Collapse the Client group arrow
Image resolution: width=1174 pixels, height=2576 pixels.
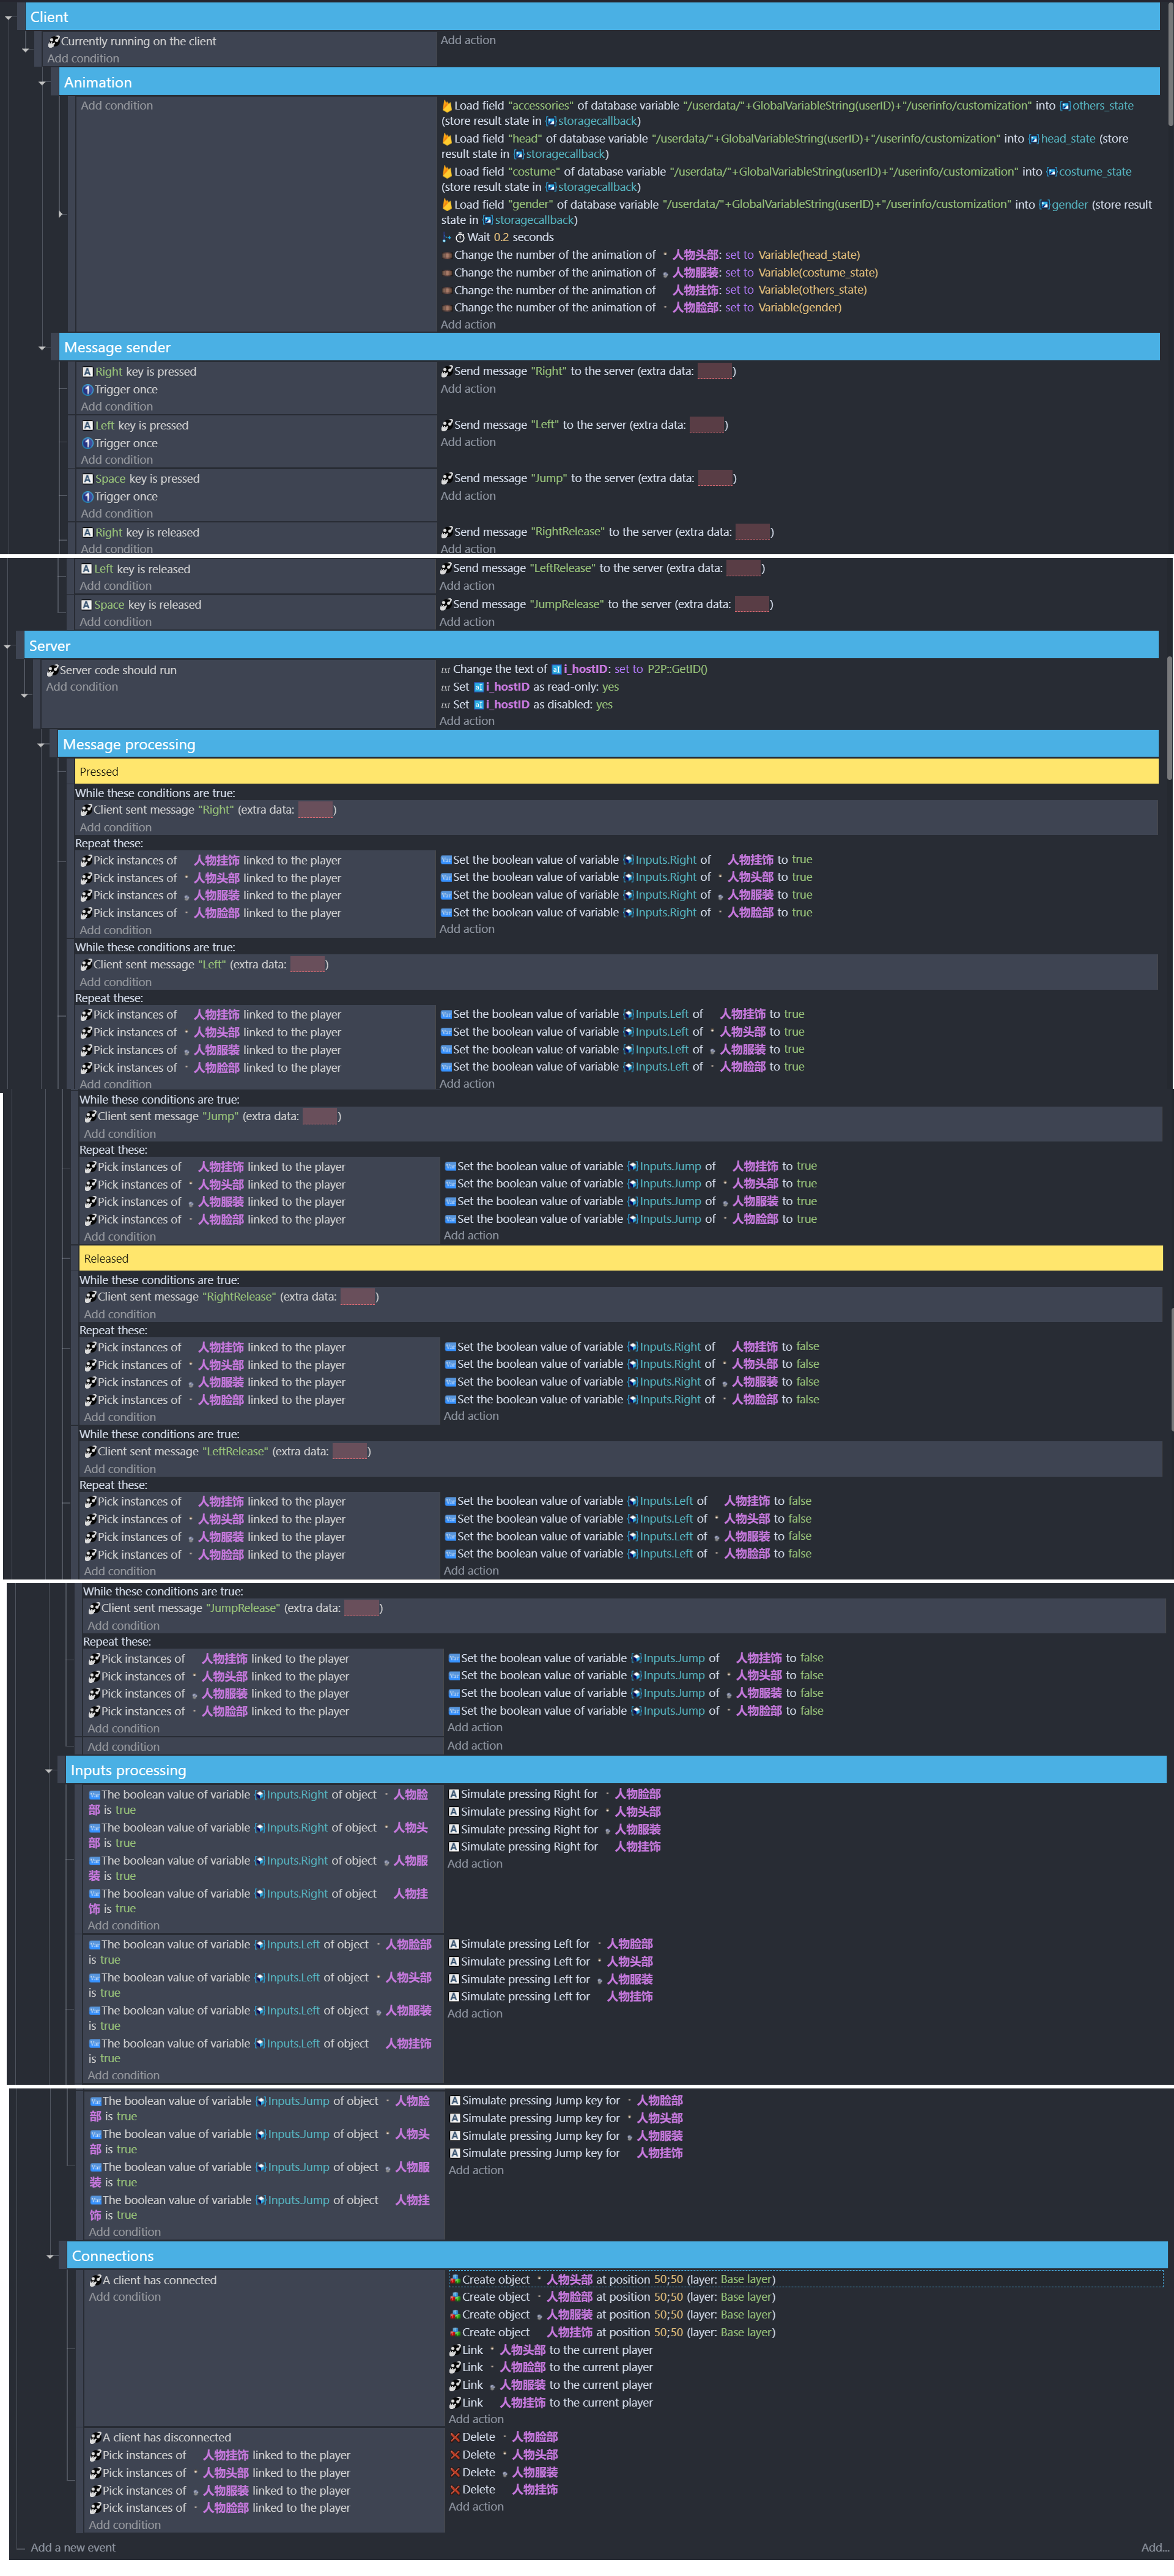click(8, 18)
